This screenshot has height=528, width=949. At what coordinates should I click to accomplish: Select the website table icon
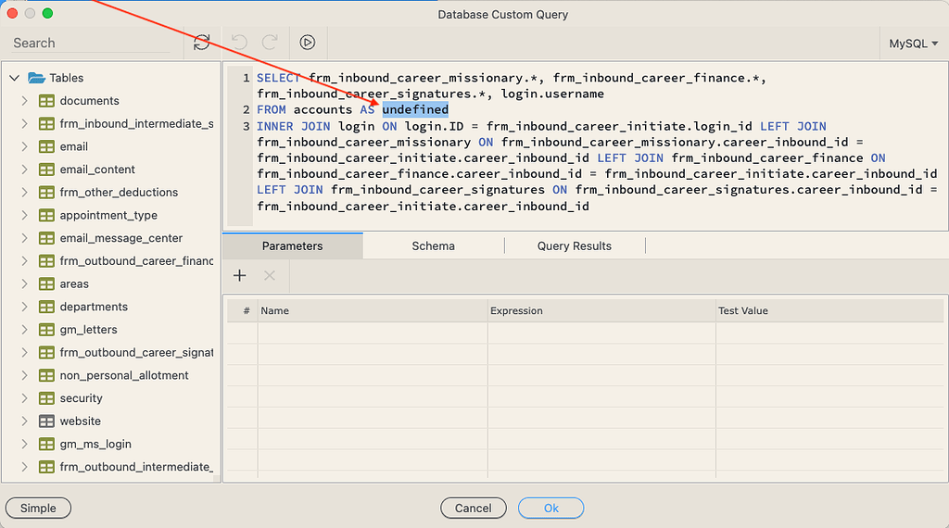click(46, 421)
